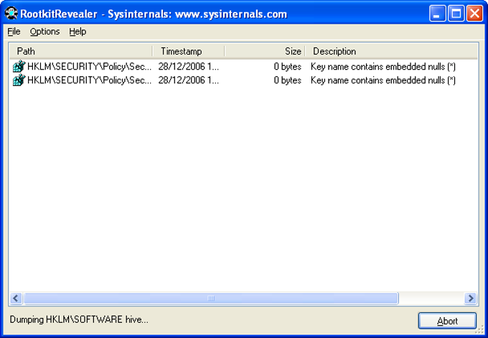Click the horizontal scrollbar left arrow
The image size is (488, 338).
(16, 299)
